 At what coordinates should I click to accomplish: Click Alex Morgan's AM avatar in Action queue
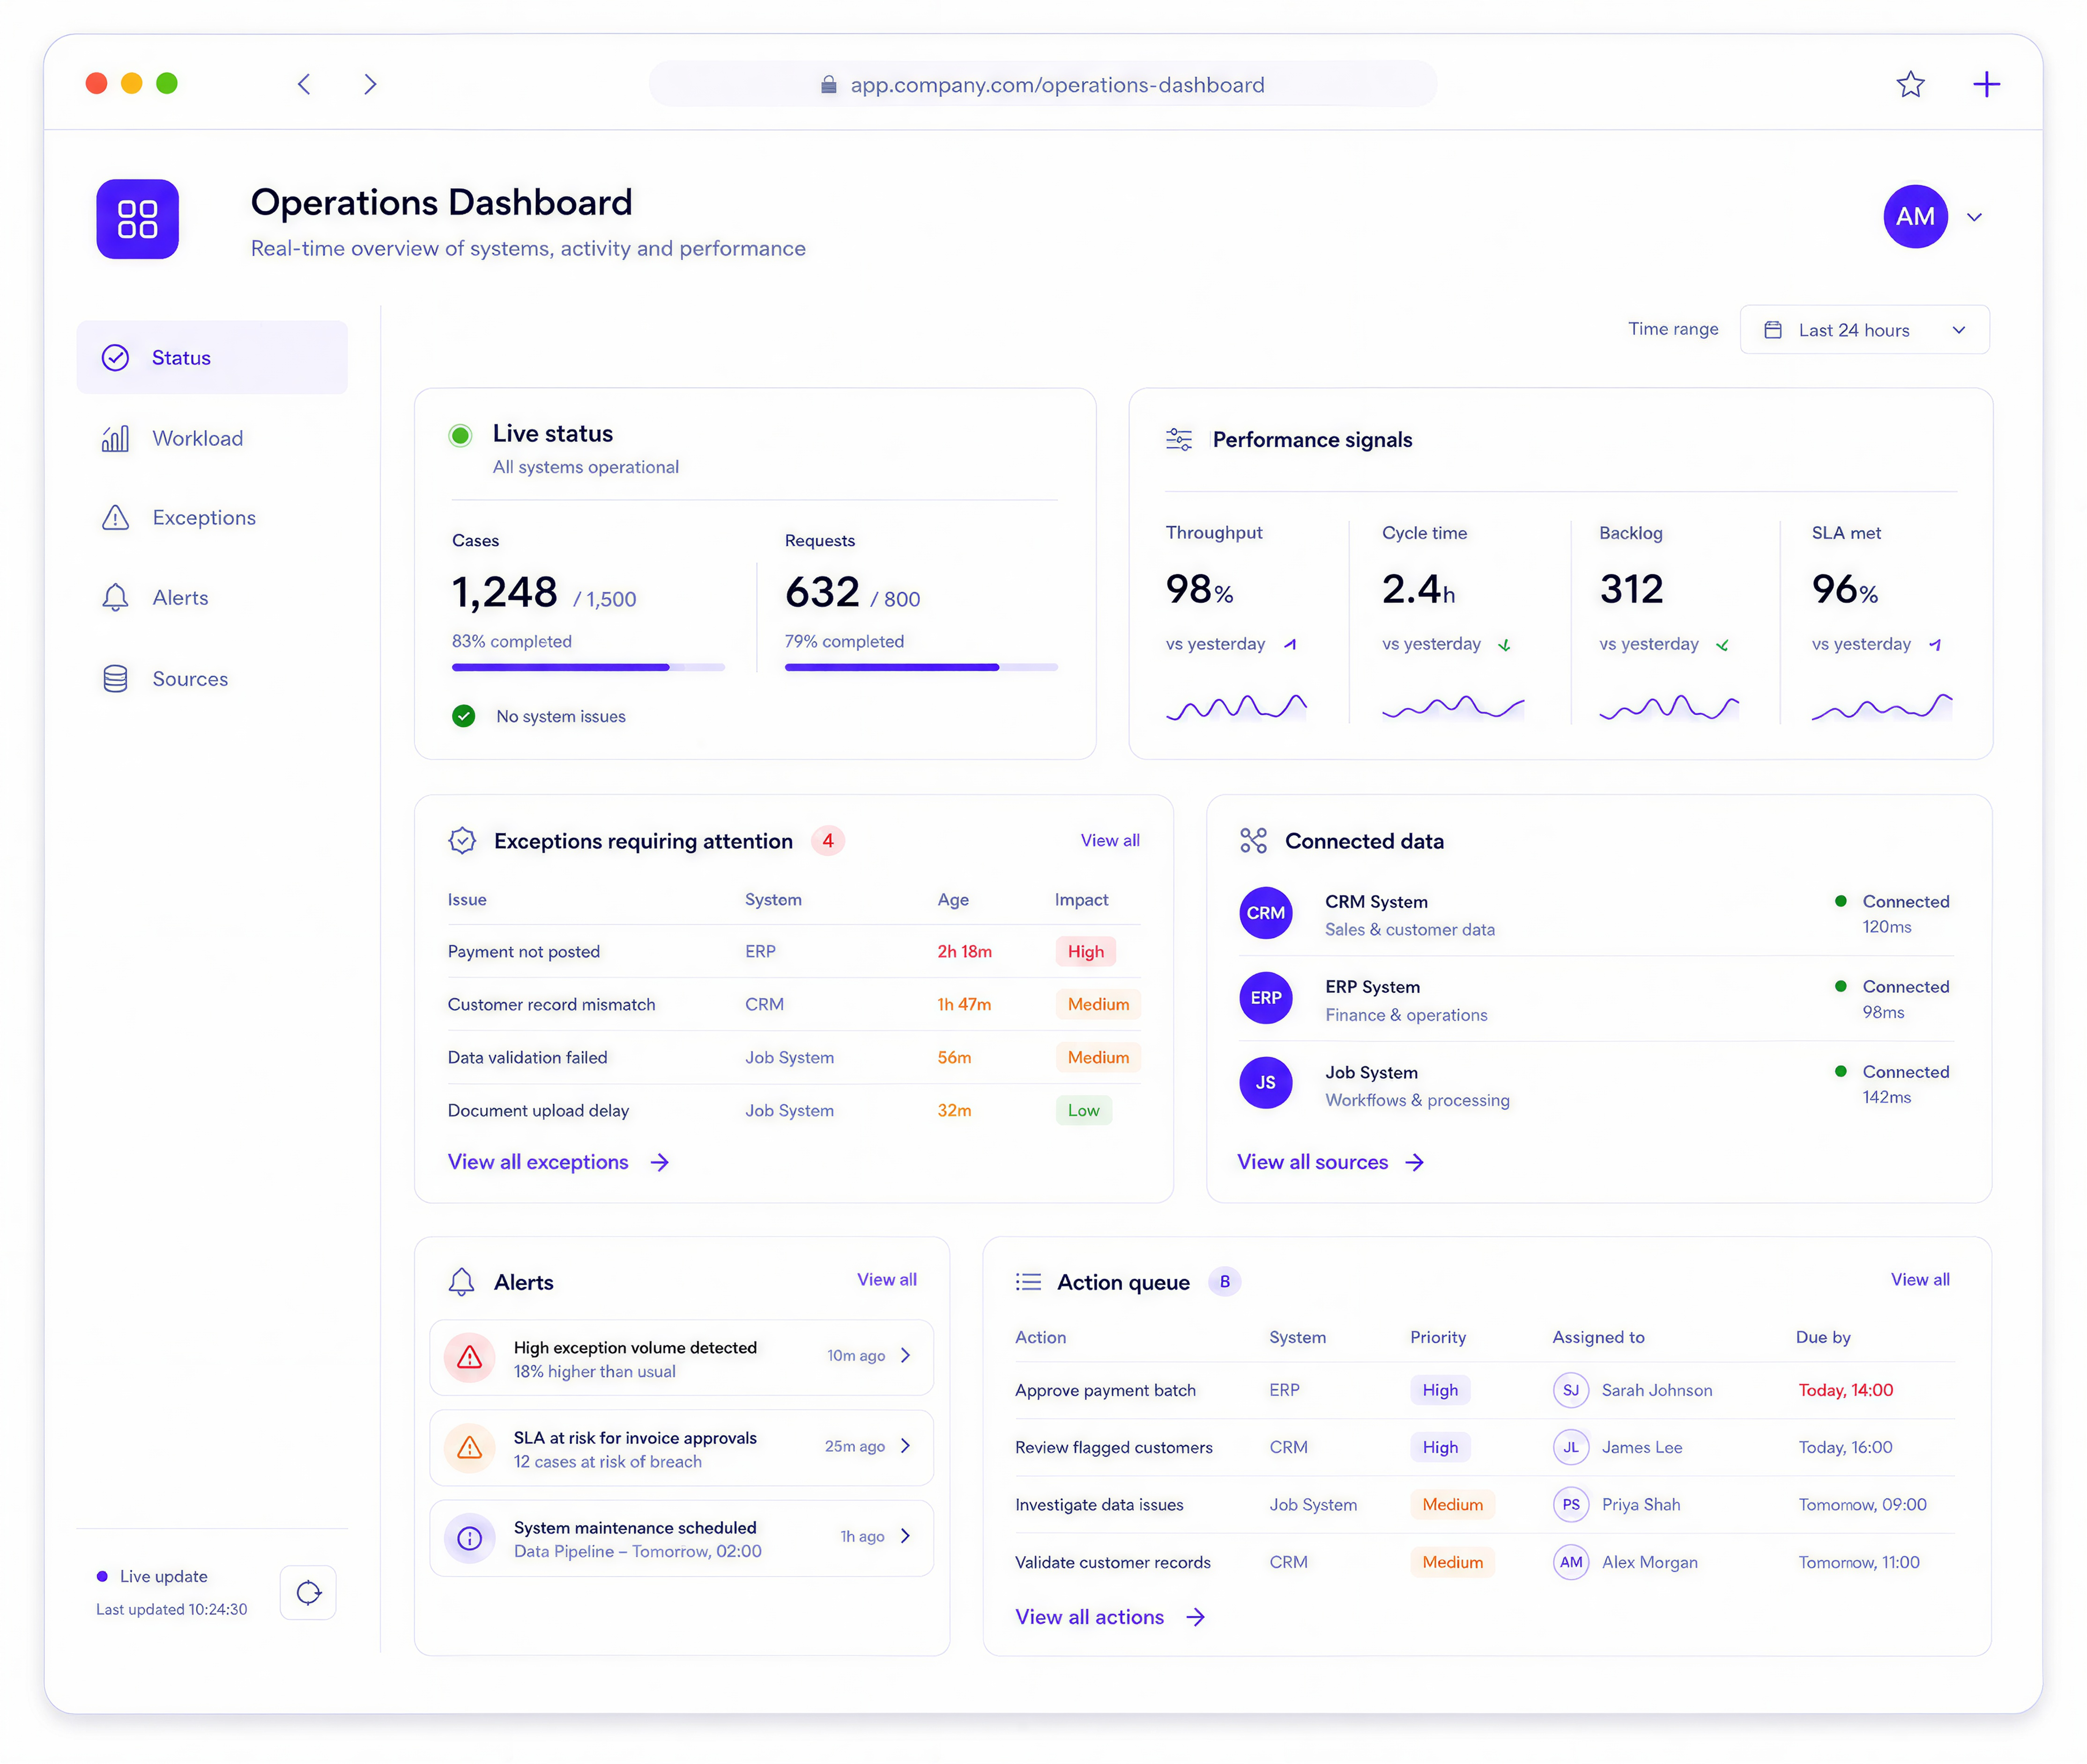[1571, 1563]
